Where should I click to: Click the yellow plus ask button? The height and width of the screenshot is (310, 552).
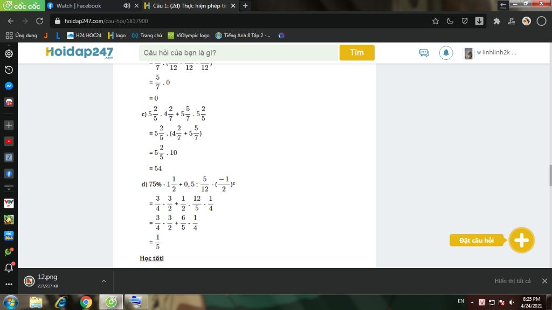[521, 241]
